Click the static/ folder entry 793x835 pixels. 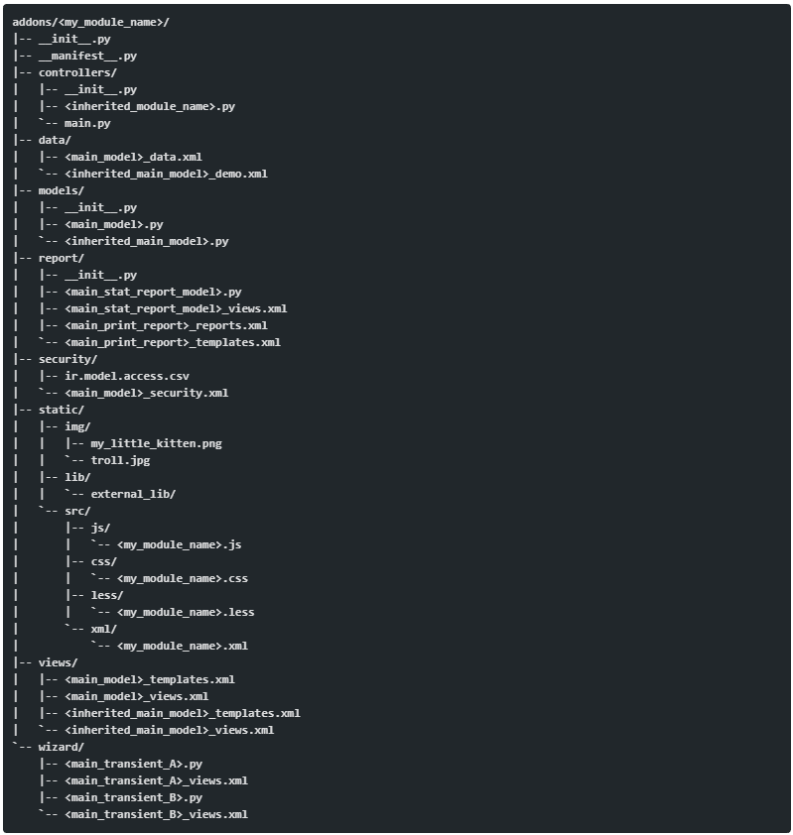(x=62, y=409)
